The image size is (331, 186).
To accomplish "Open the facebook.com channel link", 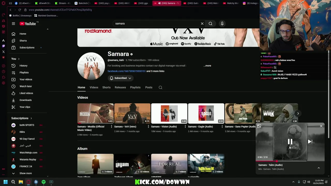I will 127,71.
